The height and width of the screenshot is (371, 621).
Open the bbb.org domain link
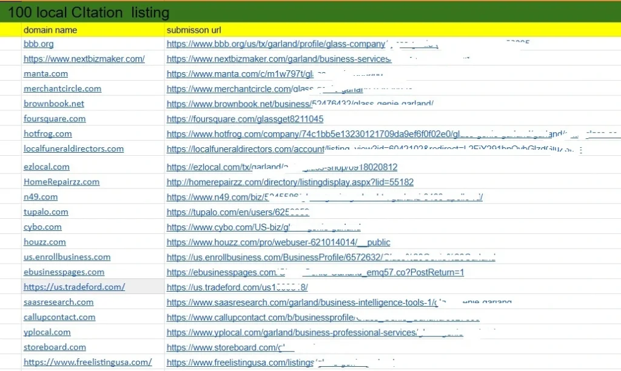click(x=38, y=44)
